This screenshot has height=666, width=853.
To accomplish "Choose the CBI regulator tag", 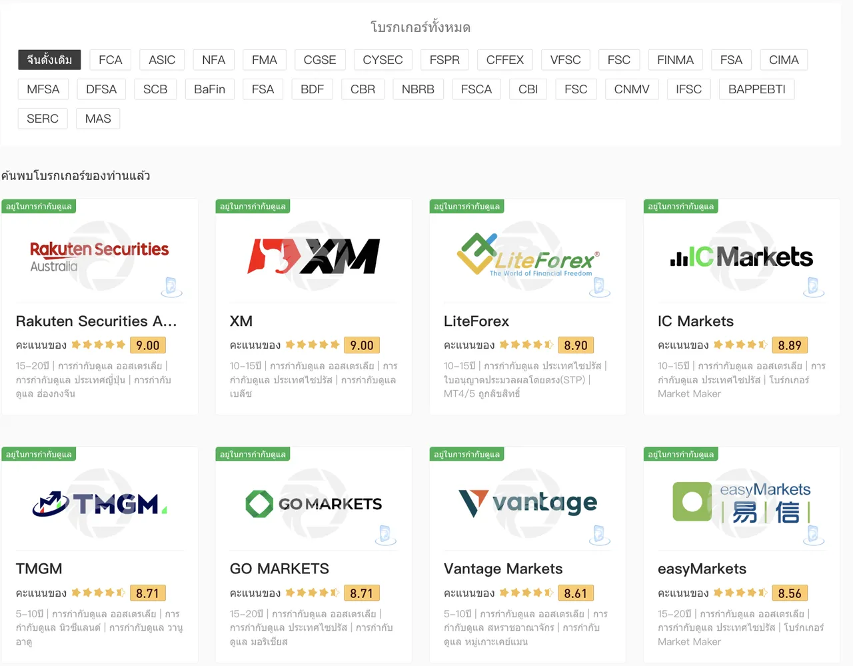I will click(528, 89).
